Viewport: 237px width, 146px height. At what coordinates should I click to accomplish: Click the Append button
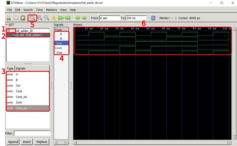click(13, 142)
